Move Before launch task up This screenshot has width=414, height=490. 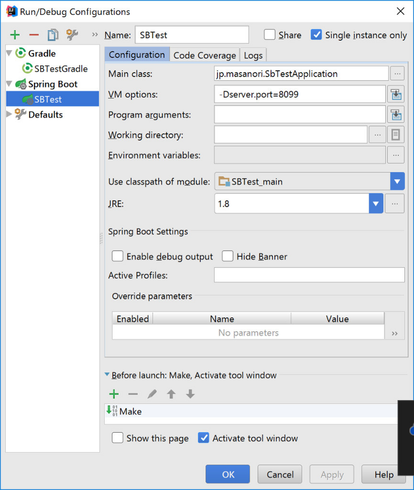(171, 394)
